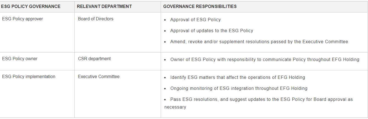Click the bullet dot before 'Approval of ESG Policy'

[165, 20]
